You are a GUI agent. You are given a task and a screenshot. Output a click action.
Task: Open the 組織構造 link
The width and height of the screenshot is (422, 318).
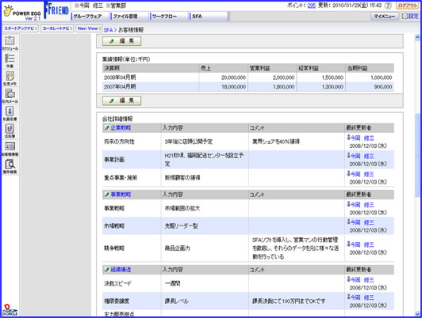(121, 270)
